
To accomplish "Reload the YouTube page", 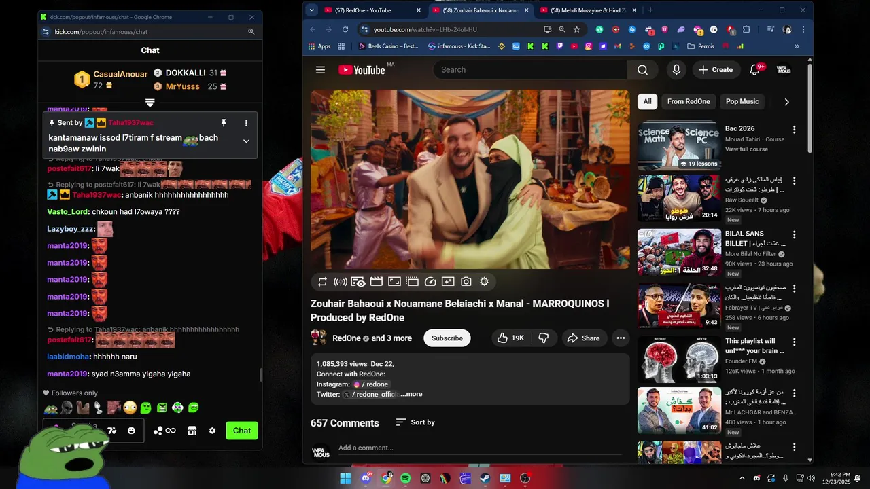I will point(345,29).
